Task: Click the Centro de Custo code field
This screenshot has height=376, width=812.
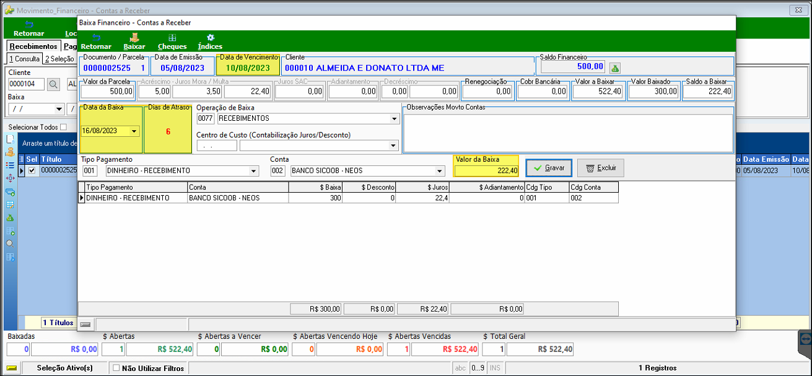Action: tap(217, 146)
